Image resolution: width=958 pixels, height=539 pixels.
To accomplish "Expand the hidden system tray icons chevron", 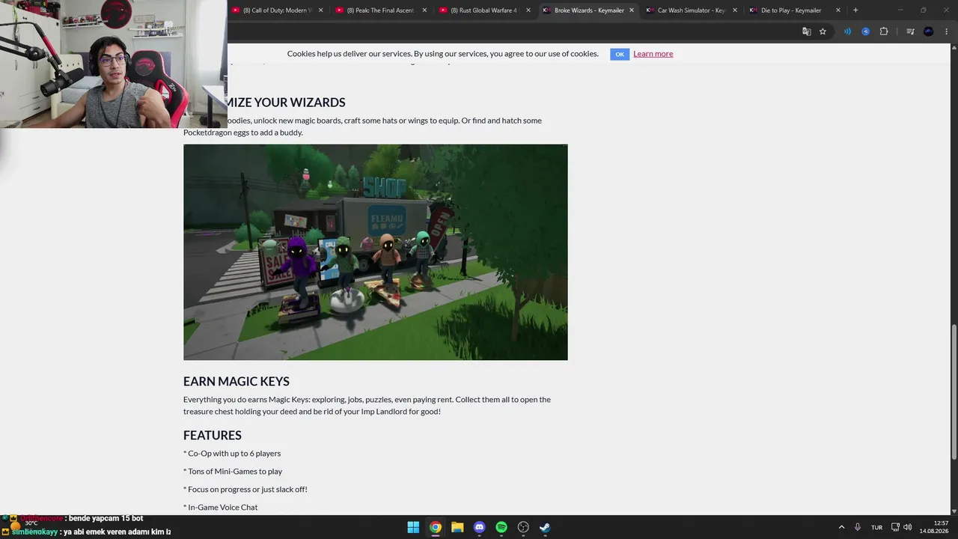I will point(841,527).
